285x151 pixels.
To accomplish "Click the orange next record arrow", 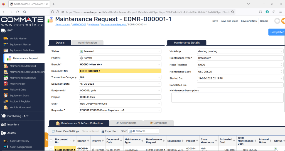I will pyautogui.click(x=283, y=21).
